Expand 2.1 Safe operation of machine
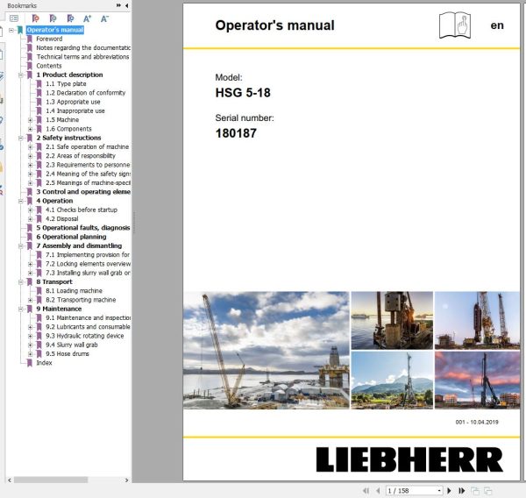Viewport: 526px width, 498px height. pyautogui.click(x=30, y=147)
